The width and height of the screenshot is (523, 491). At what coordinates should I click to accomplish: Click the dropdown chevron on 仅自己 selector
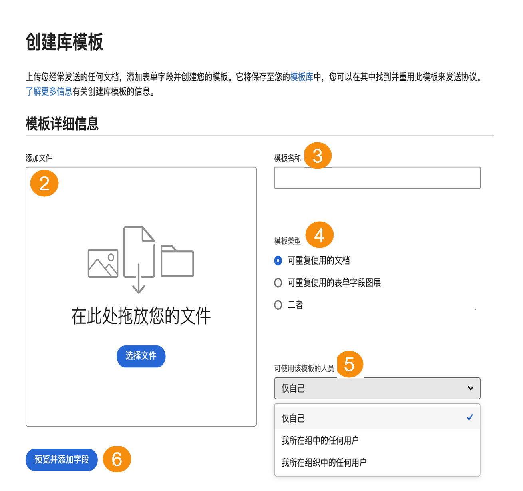470,388
